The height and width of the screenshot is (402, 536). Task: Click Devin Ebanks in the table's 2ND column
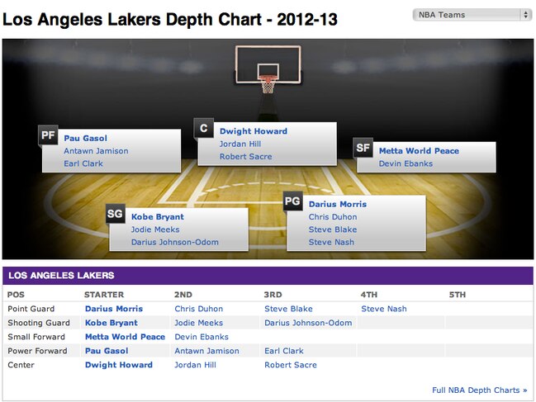pyautogui.click(x=202, y=337)
